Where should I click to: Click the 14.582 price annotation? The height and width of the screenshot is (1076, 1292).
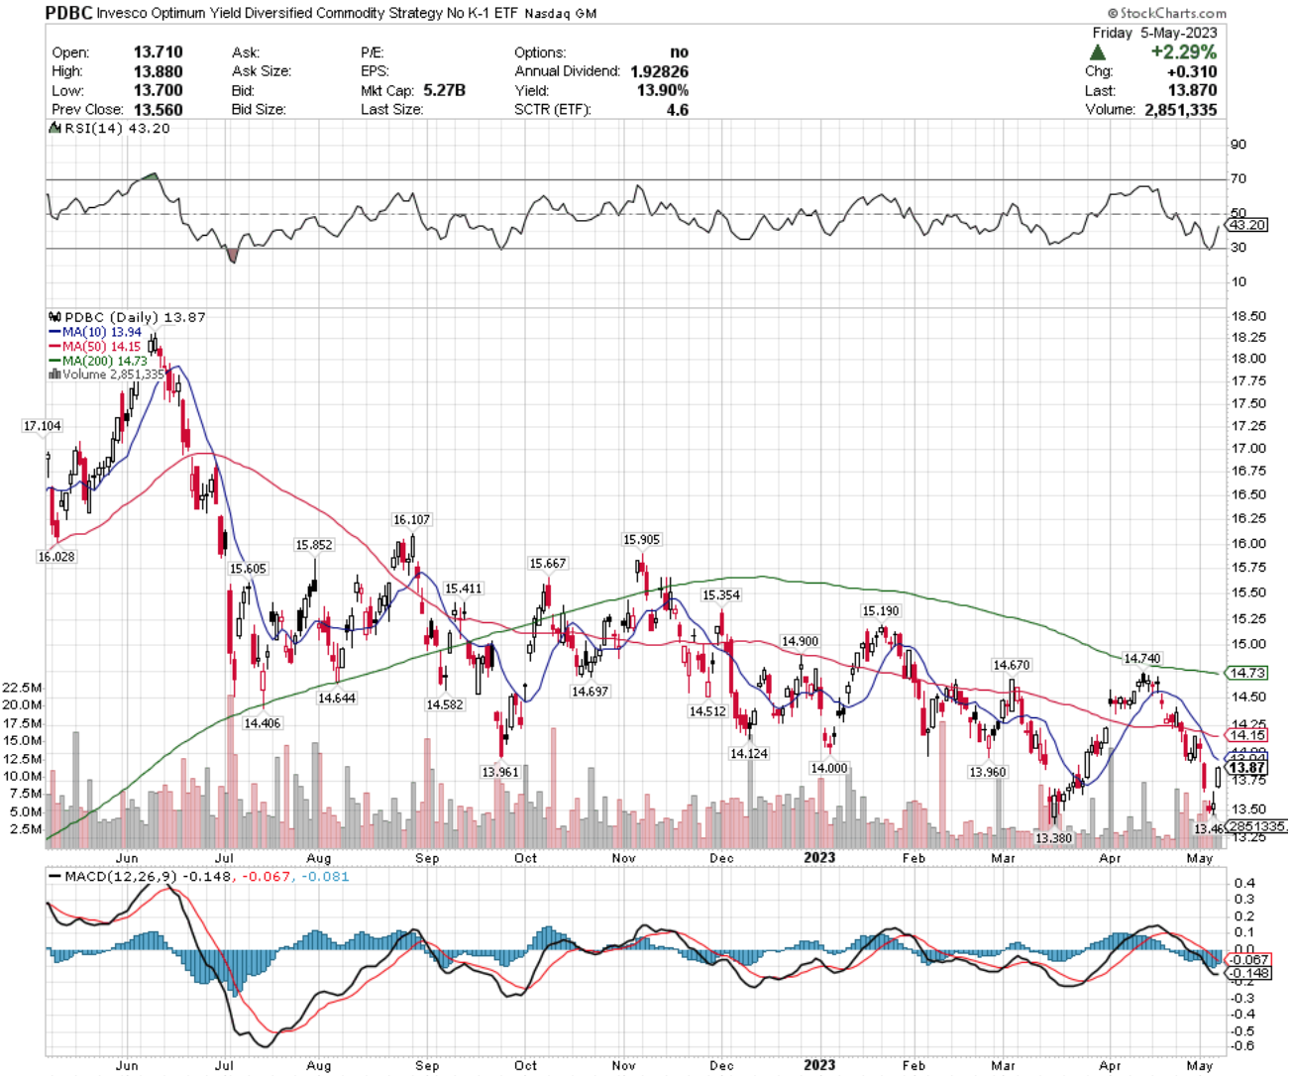click(x=445, y=704)
